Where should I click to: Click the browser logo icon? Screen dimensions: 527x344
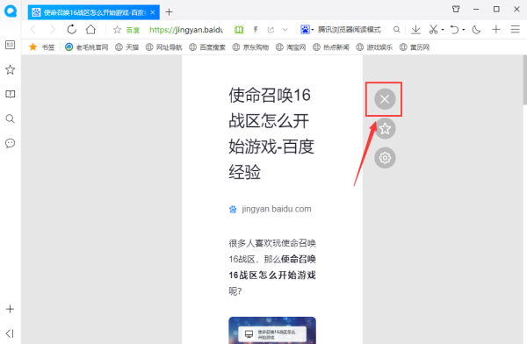(x=11, y=11)
